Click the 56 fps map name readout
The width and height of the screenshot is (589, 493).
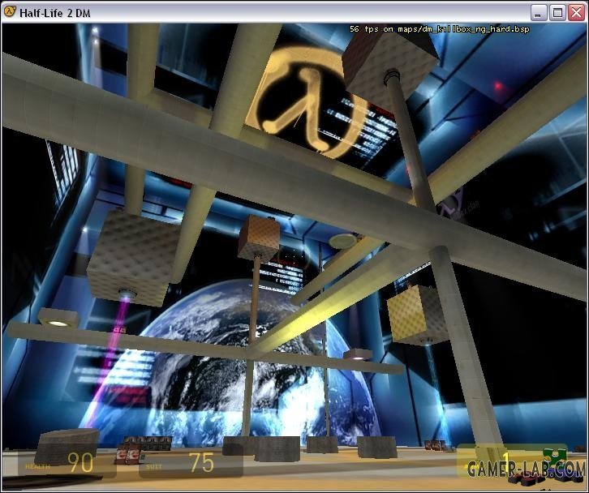coord(439,29)
